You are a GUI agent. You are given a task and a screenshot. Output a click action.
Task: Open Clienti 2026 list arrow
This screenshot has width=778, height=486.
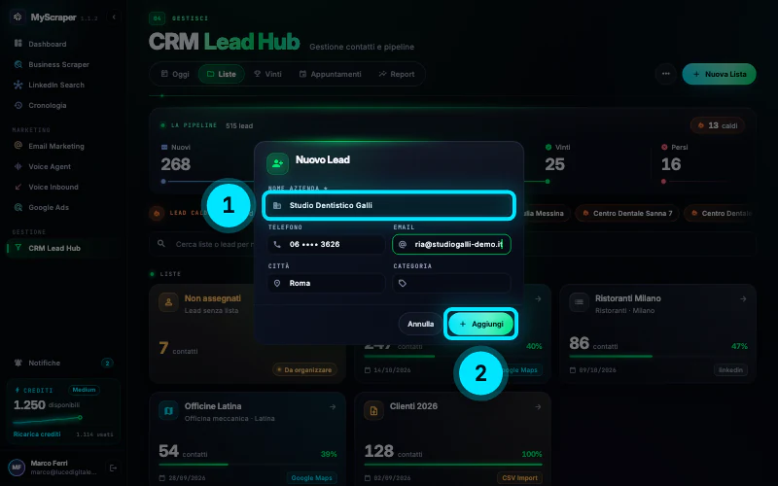[538, 406]
